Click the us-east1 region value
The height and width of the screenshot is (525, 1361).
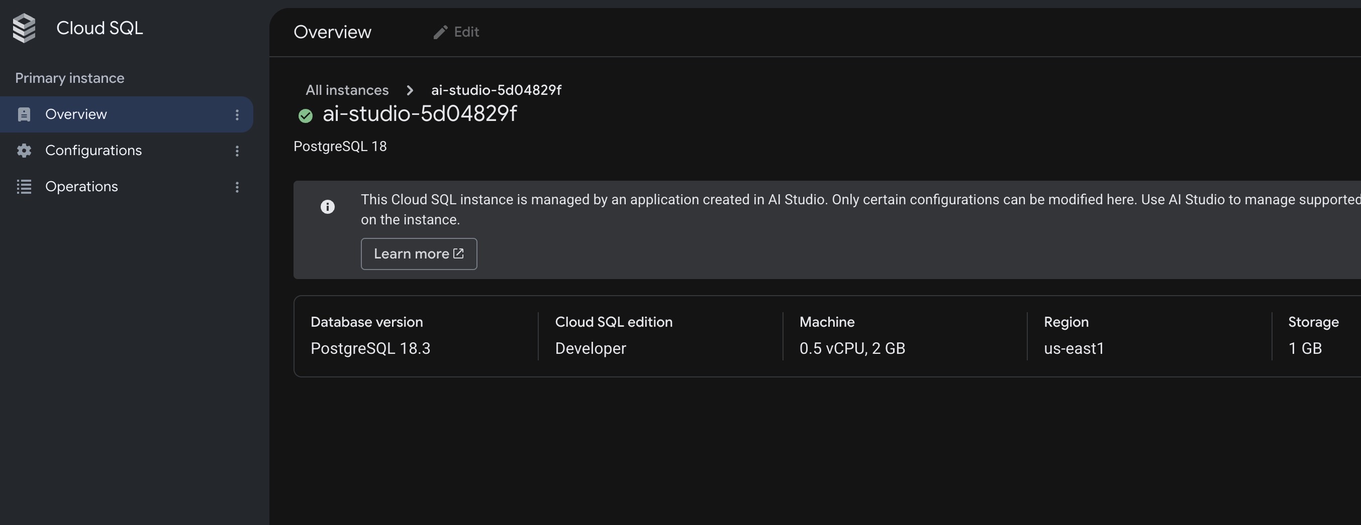1074,348
